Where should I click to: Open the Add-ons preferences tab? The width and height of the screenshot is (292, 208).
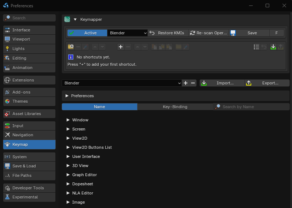coord(29,92)
